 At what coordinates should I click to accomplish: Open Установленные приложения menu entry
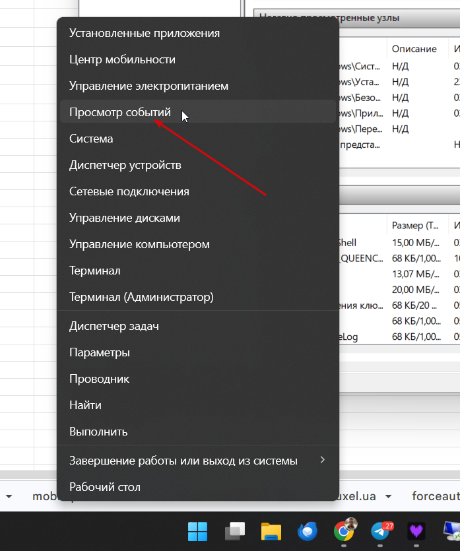pyautogui.click(x=198, y=33)
